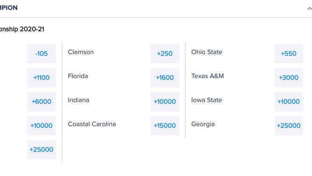Select the bottom-left +25000 odds button
The width and height of the screenshot is (312, 176).
(x=42, y=149)
